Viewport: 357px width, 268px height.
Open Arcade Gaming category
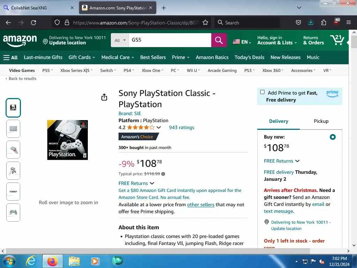click(x=222, y=70)
